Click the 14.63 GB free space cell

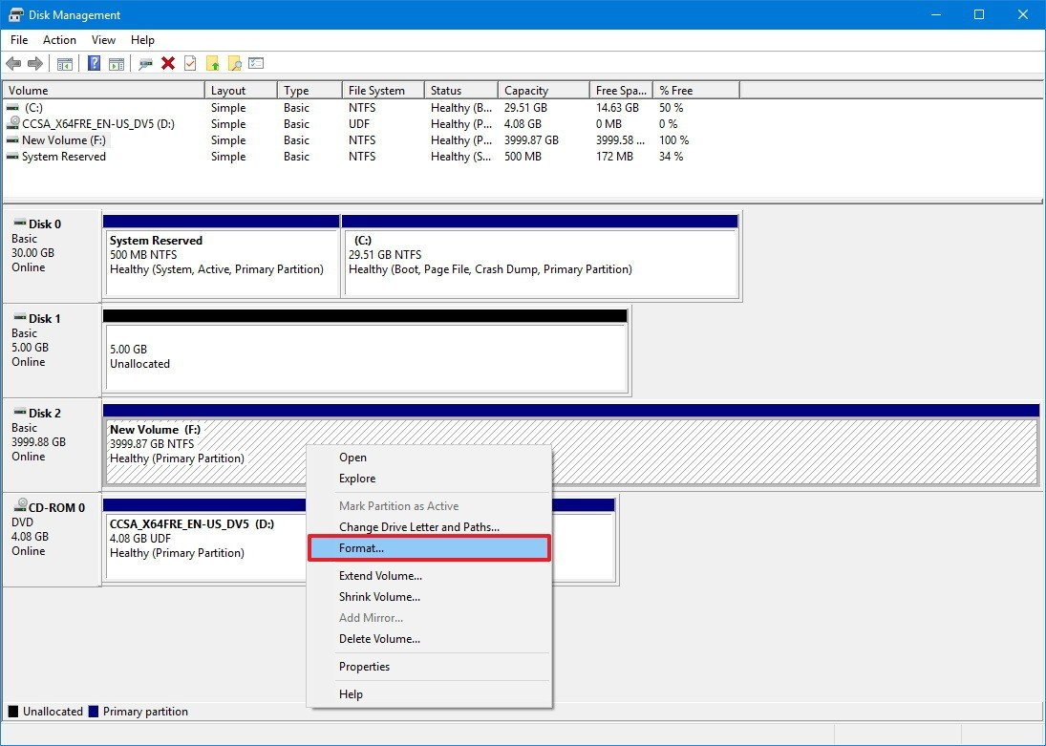point(617,107)
